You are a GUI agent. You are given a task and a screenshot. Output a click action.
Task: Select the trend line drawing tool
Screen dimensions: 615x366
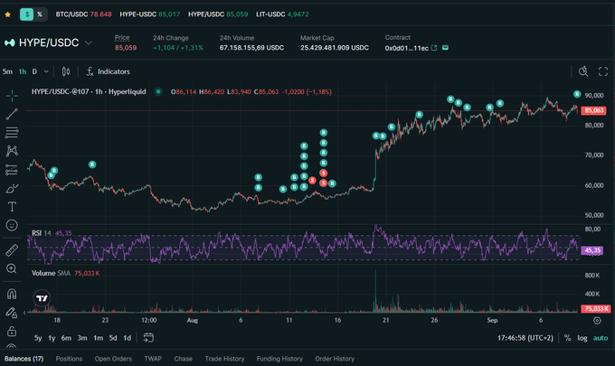pyautogui.click(x=12, y=114)
